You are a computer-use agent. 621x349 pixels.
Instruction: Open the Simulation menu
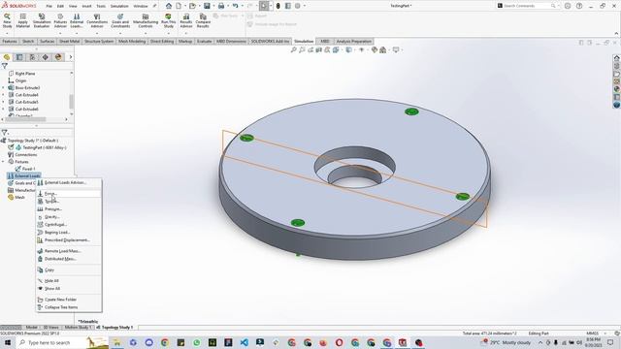point(119,6)
